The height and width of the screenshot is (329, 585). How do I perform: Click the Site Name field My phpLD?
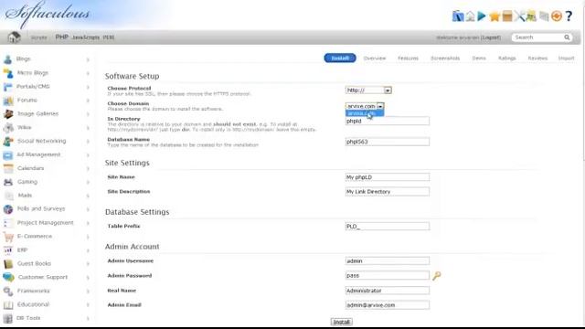[388, 177]
